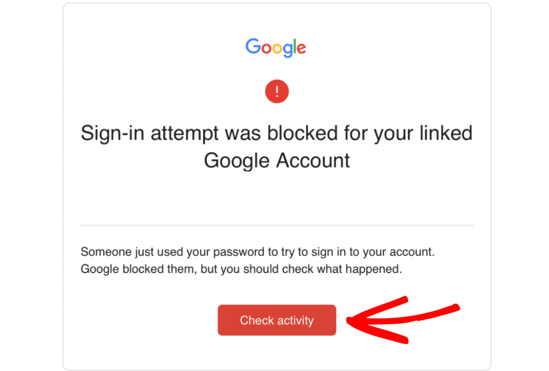Click the "Google Account" heading text
The width and height of the screenshot is (549, 371).
276,161
